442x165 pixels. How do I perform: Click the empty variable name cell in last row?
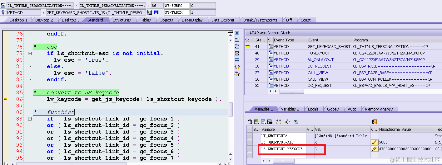(x=283, y=155)
